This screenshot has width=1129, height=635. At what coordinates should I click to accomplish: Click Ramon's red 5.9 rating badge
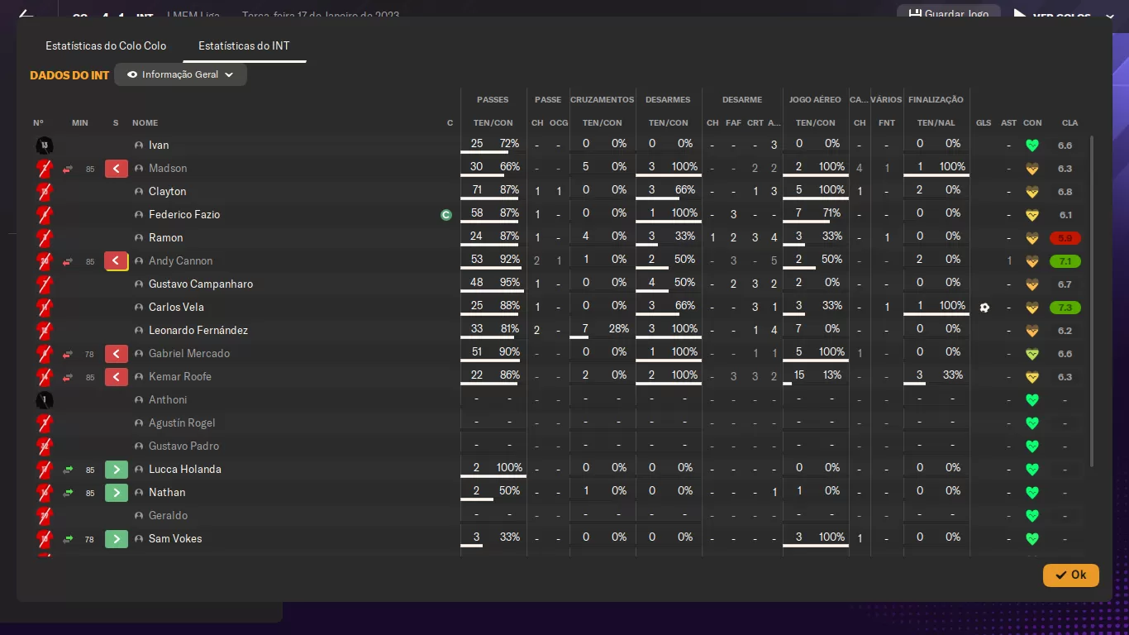(1065, 238)
